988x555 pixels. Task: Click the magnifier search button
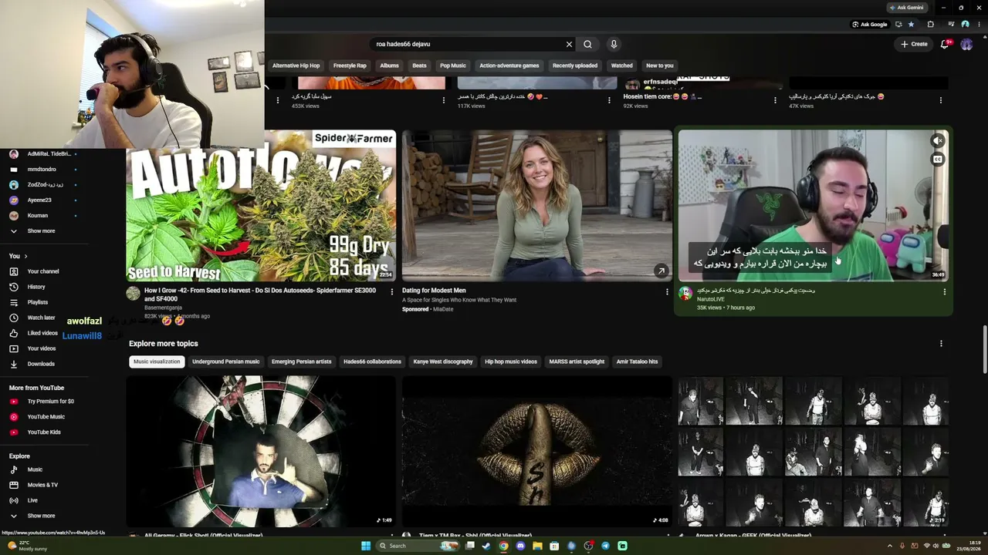[587, 44]
